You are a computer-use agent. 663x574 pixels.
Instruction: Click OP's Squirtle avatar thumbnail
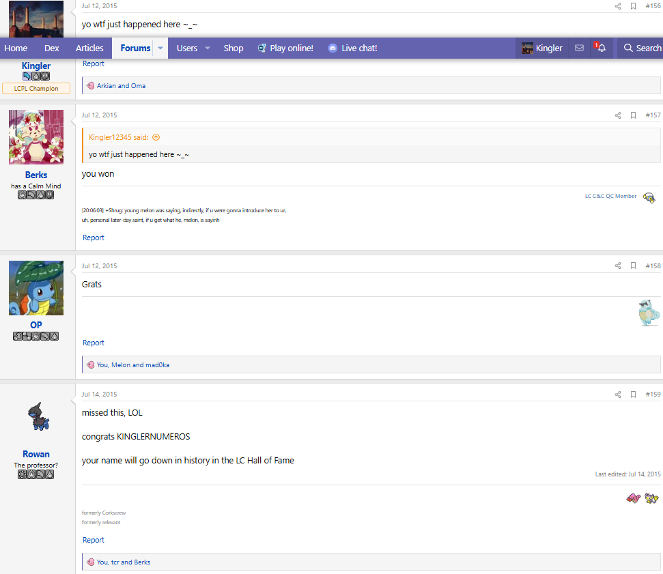coord(36,287)
